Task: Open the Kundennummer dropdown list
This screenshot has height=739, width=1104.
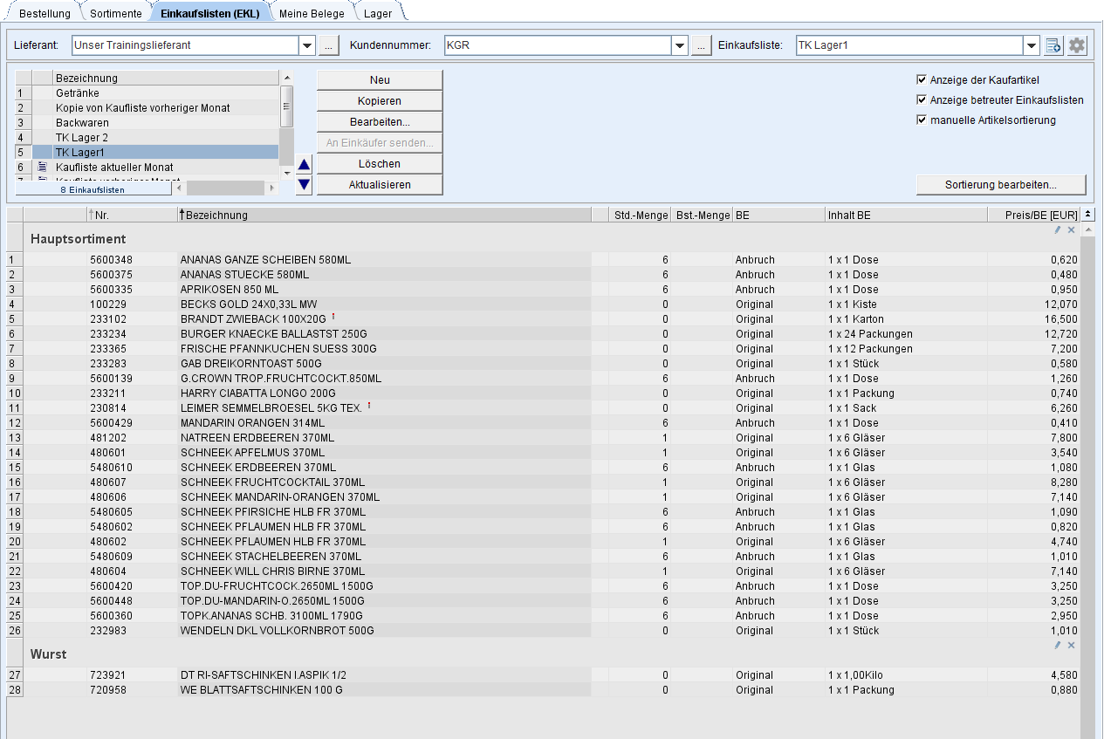Action: point(680,45)
